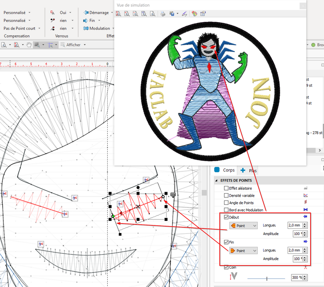Open the second rien lock dropdown
Viewport: 324px width, 287px height.
[x=72, y=28]
